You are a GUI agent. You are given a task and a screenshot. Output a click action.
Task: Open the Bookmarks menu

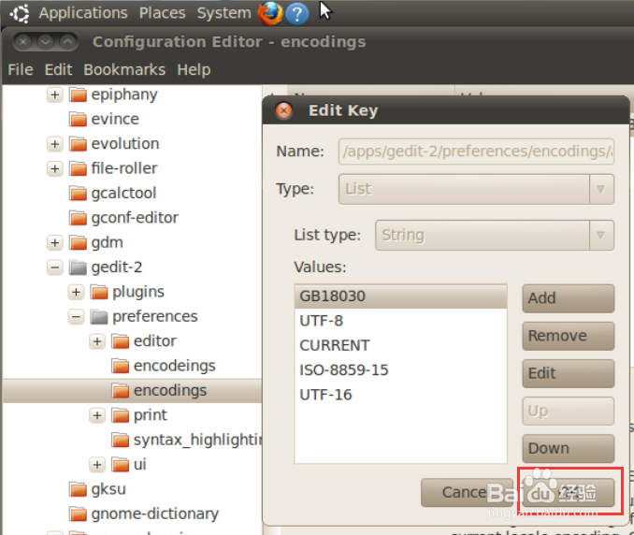(124, 69)
